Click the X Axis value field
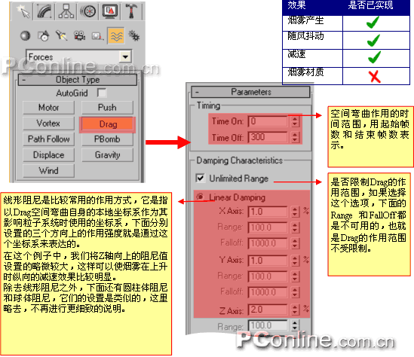The height and width of the screenshot is (357, 414). click(x=268, y=212)
